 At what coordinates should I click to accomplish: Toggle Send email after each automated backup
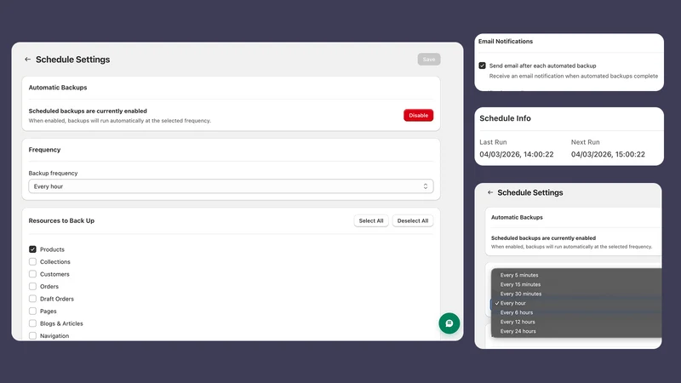(482, 66)
